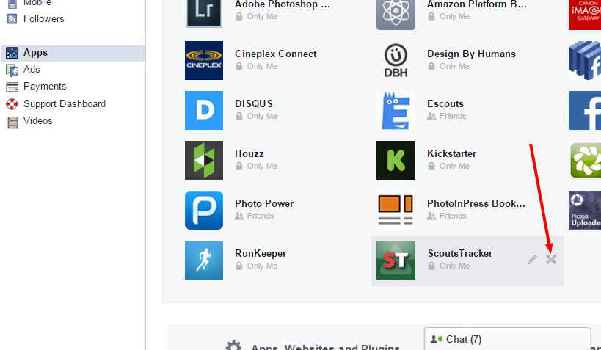Open the Cineplex Connect name link
The height and width of the screenshot is (350, 601).
(x=276, y=54)
